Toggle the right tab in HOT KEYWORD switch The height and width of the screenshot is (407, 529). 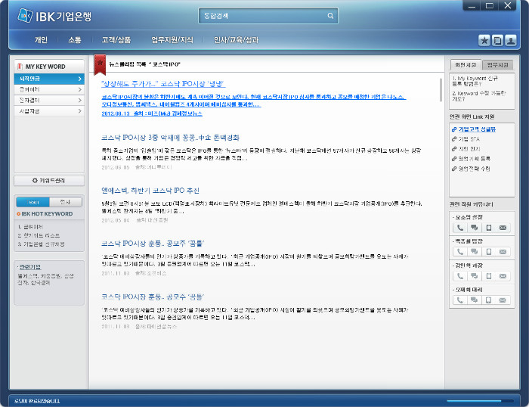pyautogui.click(x=65, y=202)
